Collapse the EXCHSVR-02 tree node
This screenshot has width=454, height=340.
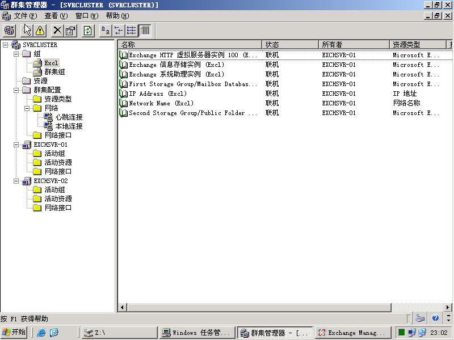16,181
